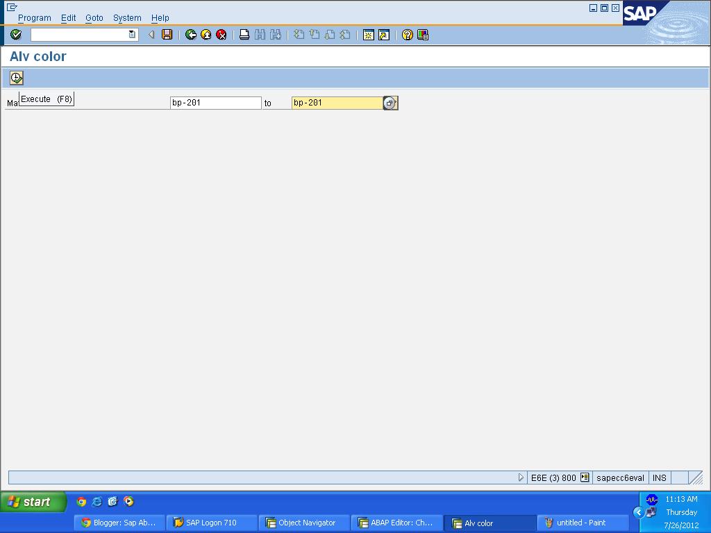Click the Save toolbar icon

tap(167, 35)
